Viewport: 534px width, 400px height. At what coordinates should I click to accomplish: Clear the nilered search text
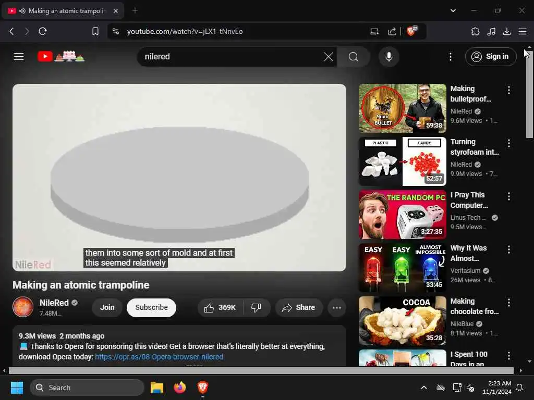coord(329,57)
